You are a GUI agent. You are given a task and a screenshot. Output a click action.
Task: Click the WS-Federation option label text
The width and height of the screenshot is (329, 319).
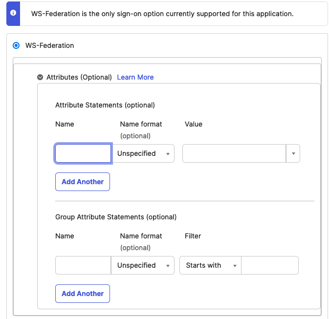tap(49, 45)
